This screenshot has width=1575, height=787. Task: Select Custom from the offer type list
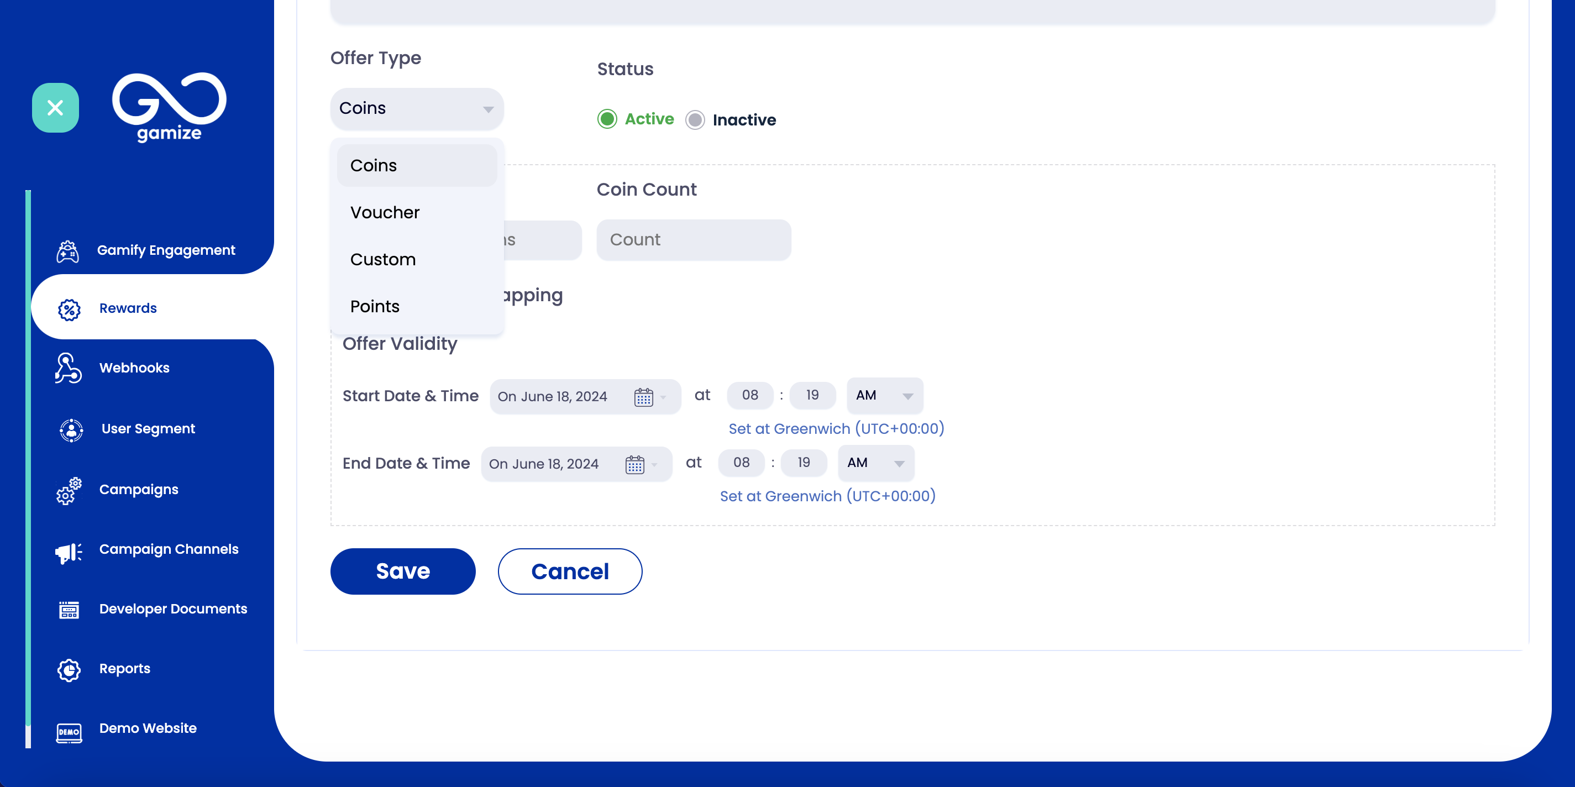pos(383,259)
